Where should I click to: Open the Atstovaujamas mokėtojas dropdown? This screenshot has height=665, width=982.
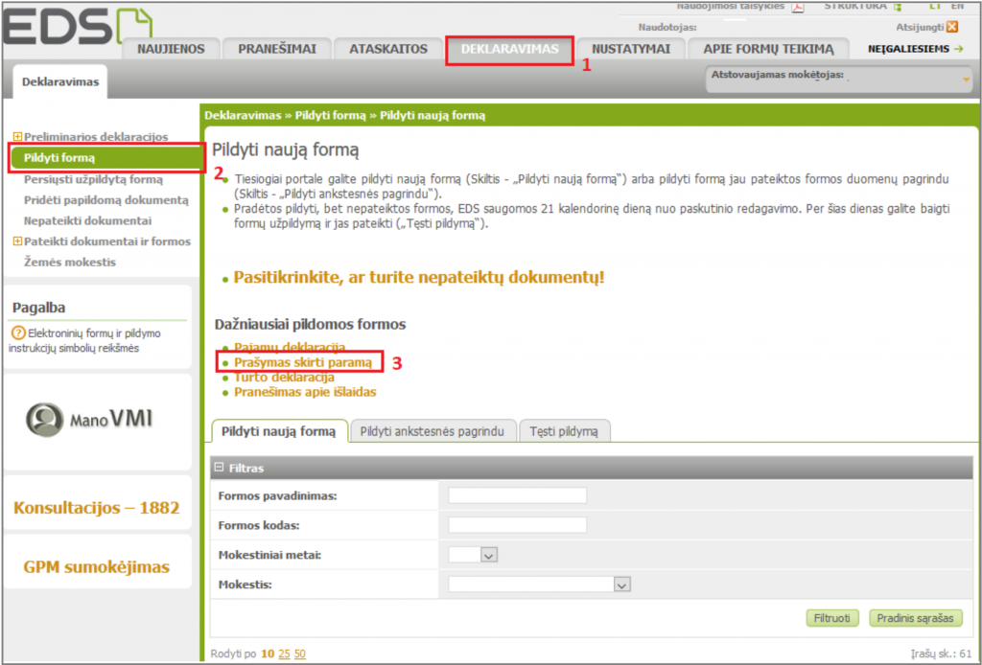click(x=966, y=80)
